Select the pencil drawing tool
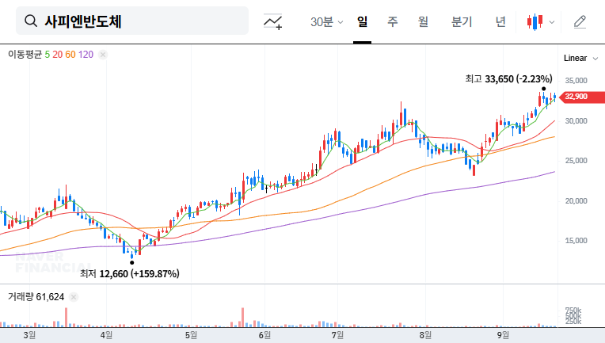The height and width of the screenshot is (343, 605). click(580, 21)
